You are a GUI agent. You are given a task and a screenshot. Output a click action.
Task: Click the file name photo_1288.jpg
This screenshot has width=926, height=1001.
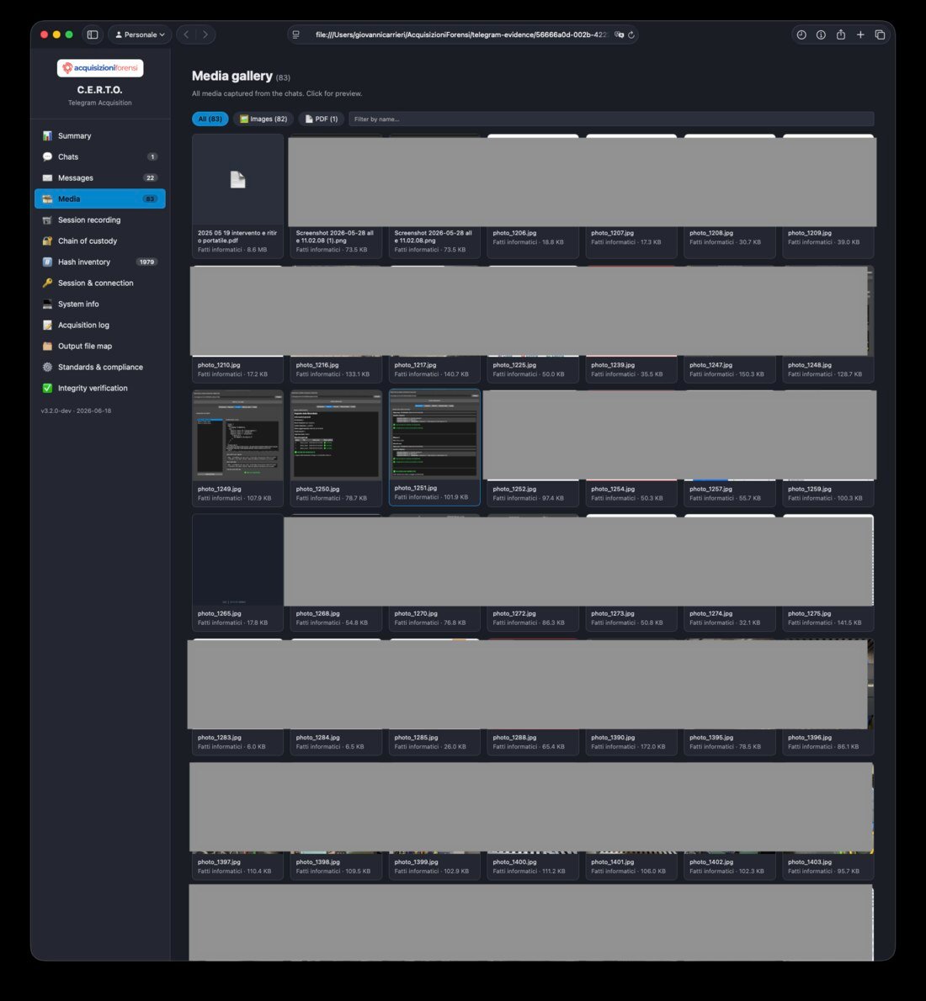(x=514, y=738)
